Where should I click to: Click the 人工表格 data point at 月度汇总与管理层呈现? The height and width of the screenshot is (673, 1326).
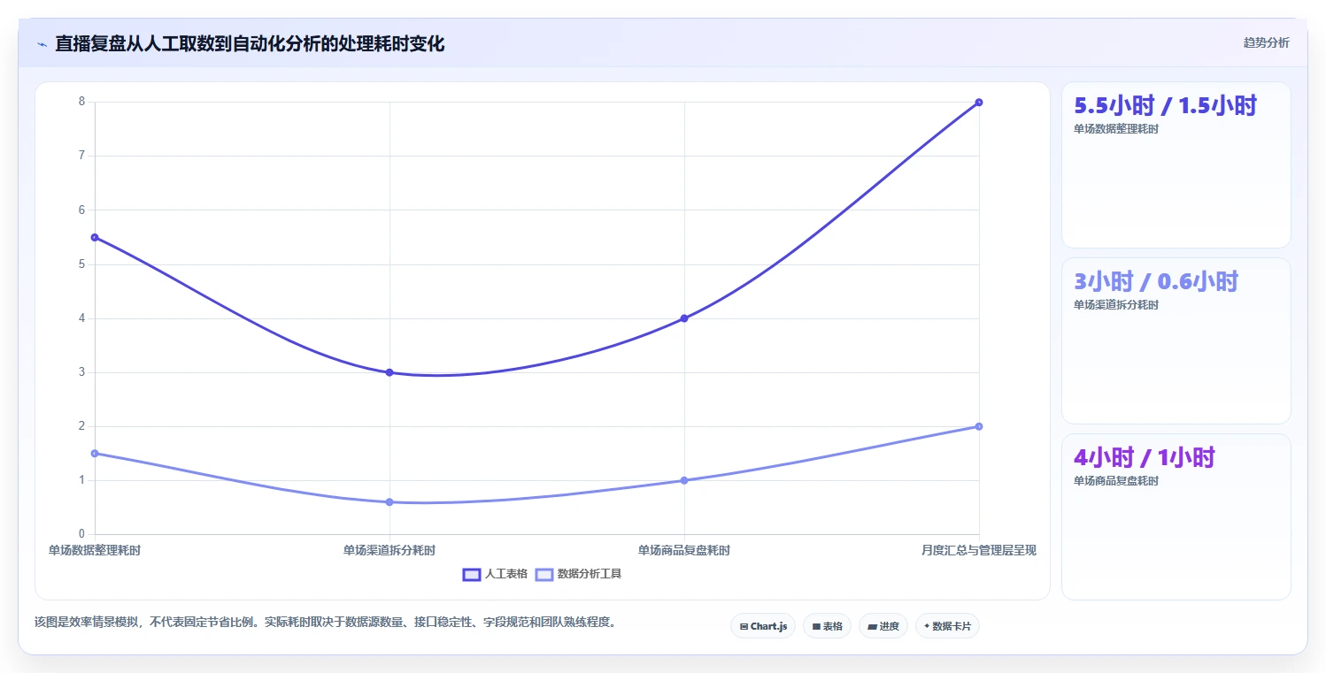click(x=979, y=102)
